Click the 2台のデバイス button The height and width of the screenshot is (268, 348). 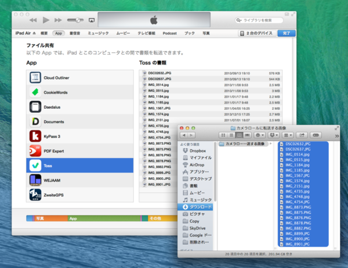(257, 34)
